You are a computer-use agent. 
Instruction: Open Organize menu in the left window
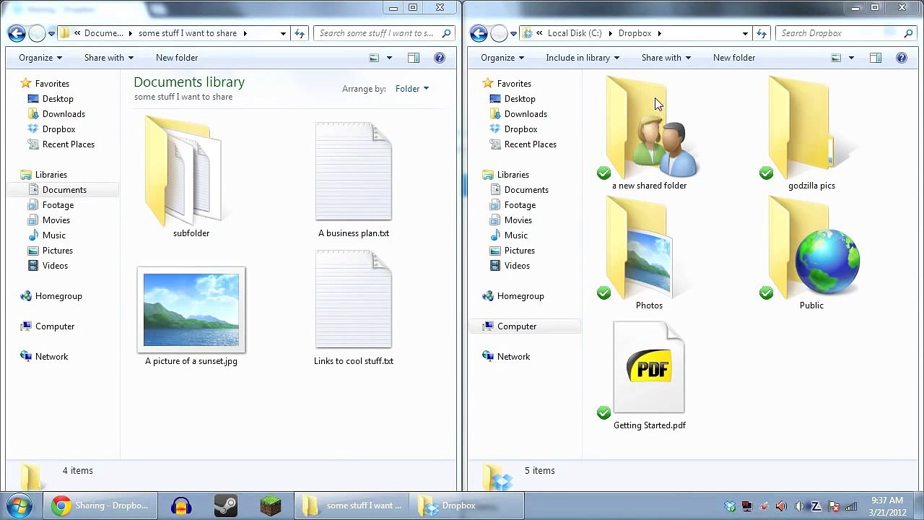coord(40,58)
